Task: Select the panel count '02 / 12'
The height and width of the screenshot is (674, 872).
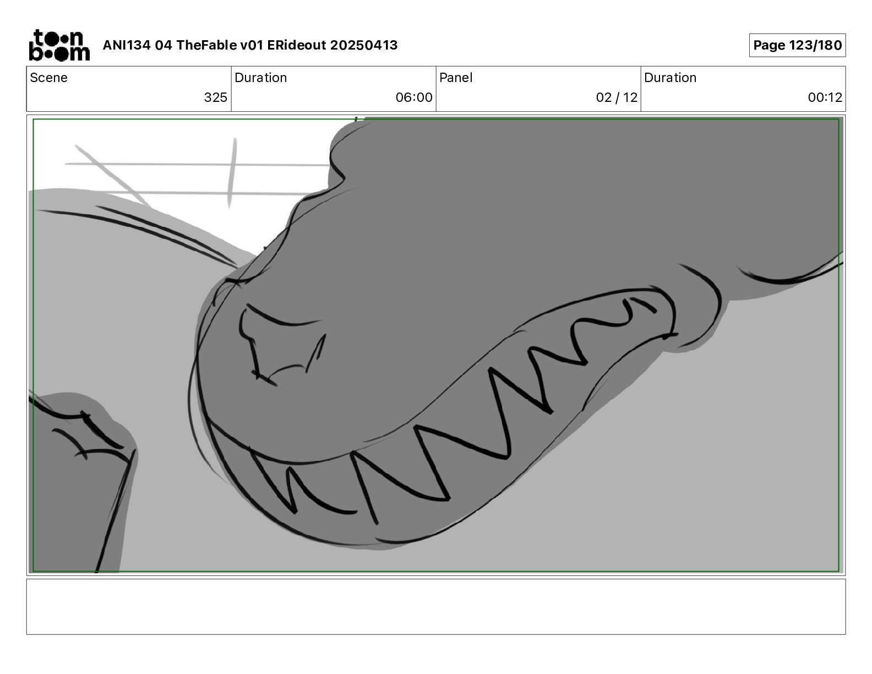Action: [617, 97]
